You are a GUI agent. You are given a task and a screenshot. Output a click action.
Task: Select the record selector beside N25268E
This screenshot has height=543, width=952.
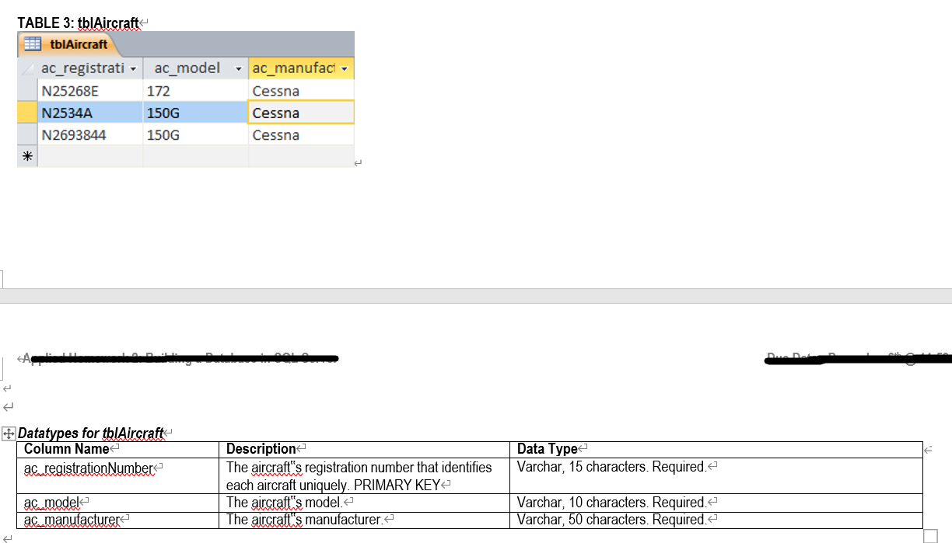(x=27, y=90)
